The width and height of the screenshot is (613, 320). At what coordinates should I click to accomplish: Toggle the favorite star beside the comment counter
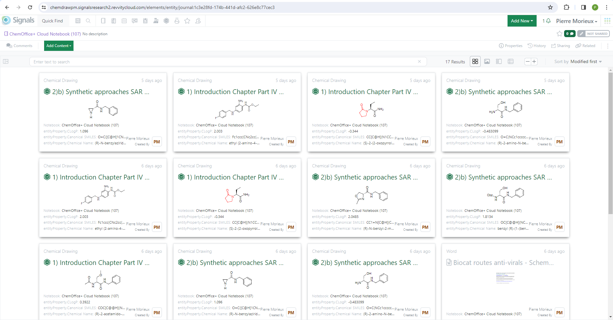tap(559, 34)
